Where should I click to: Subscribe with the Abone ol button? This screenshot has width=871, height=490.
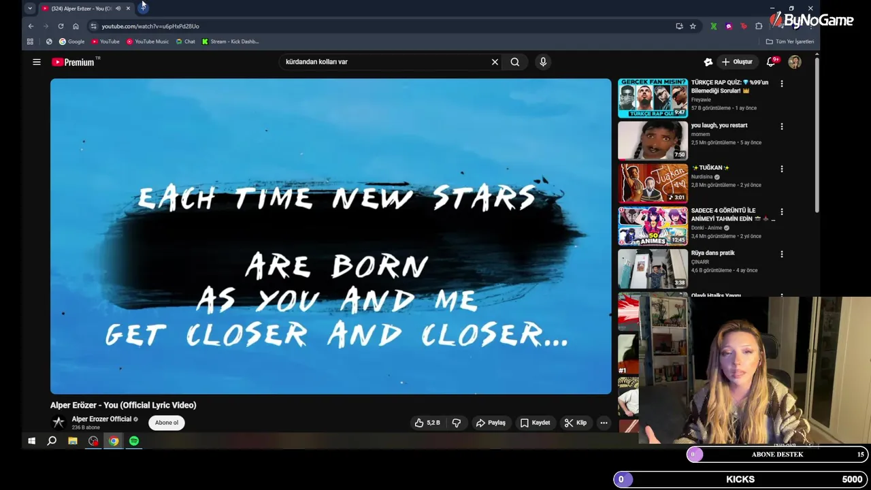(x=167, y=423)
